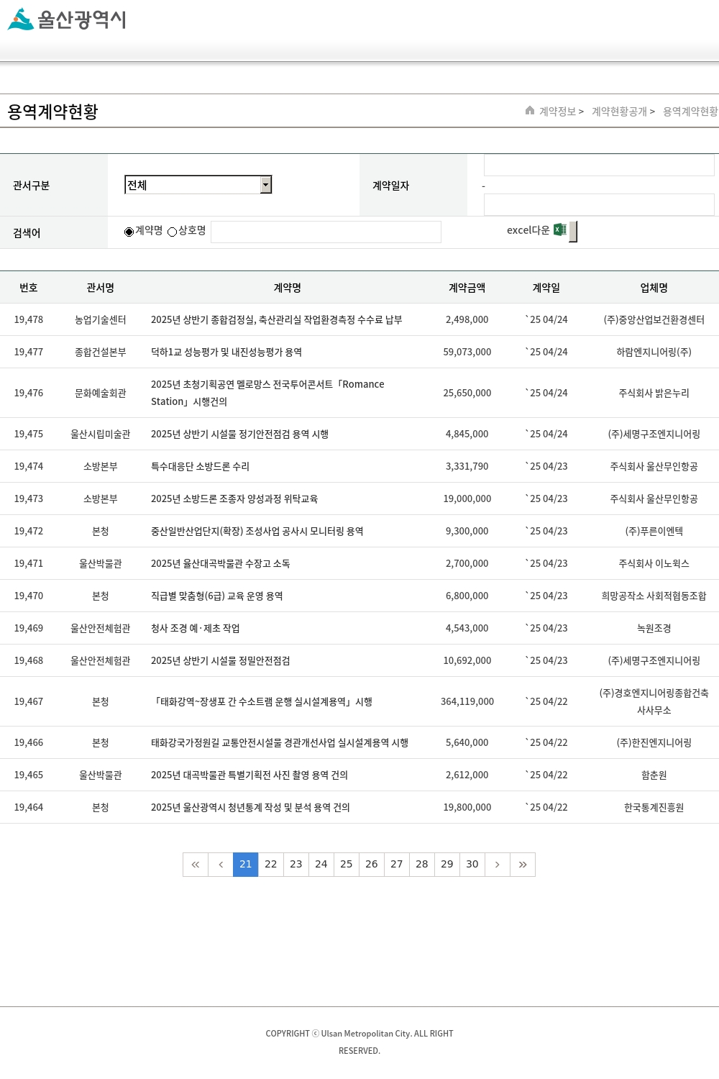Go to page 22

point(271,865)
